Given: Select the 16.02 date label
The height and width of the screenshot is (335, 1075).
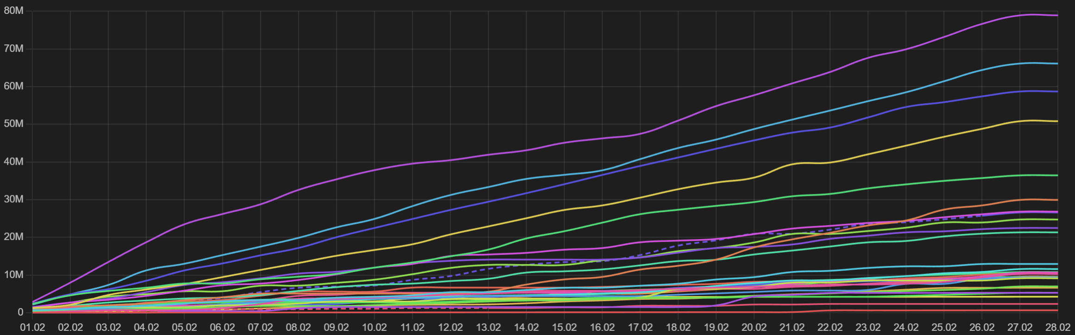Looking at the screenshot, I should coord(602,327).
